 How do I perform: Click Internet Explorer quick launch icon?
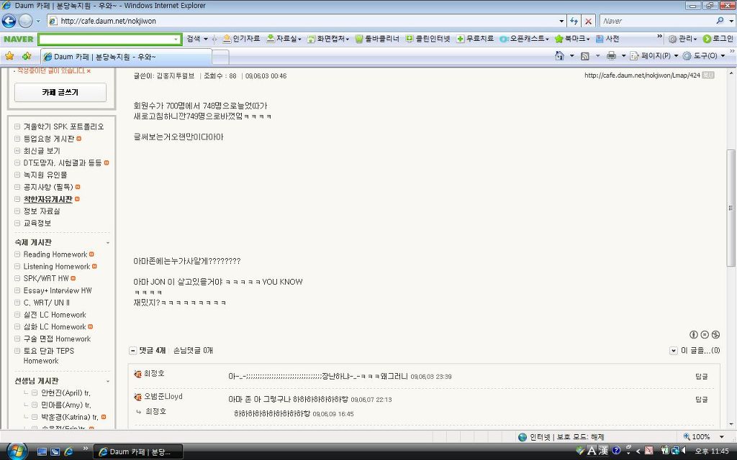coord(68,451)
